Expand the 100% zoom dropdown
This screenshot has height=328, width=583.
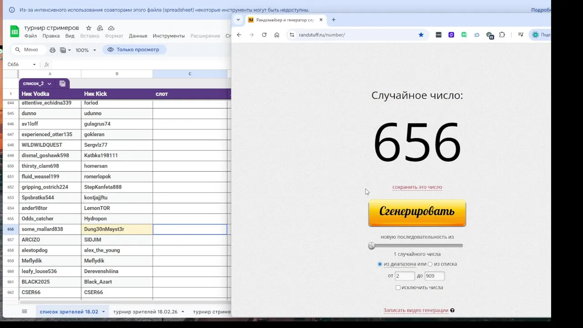94,50
